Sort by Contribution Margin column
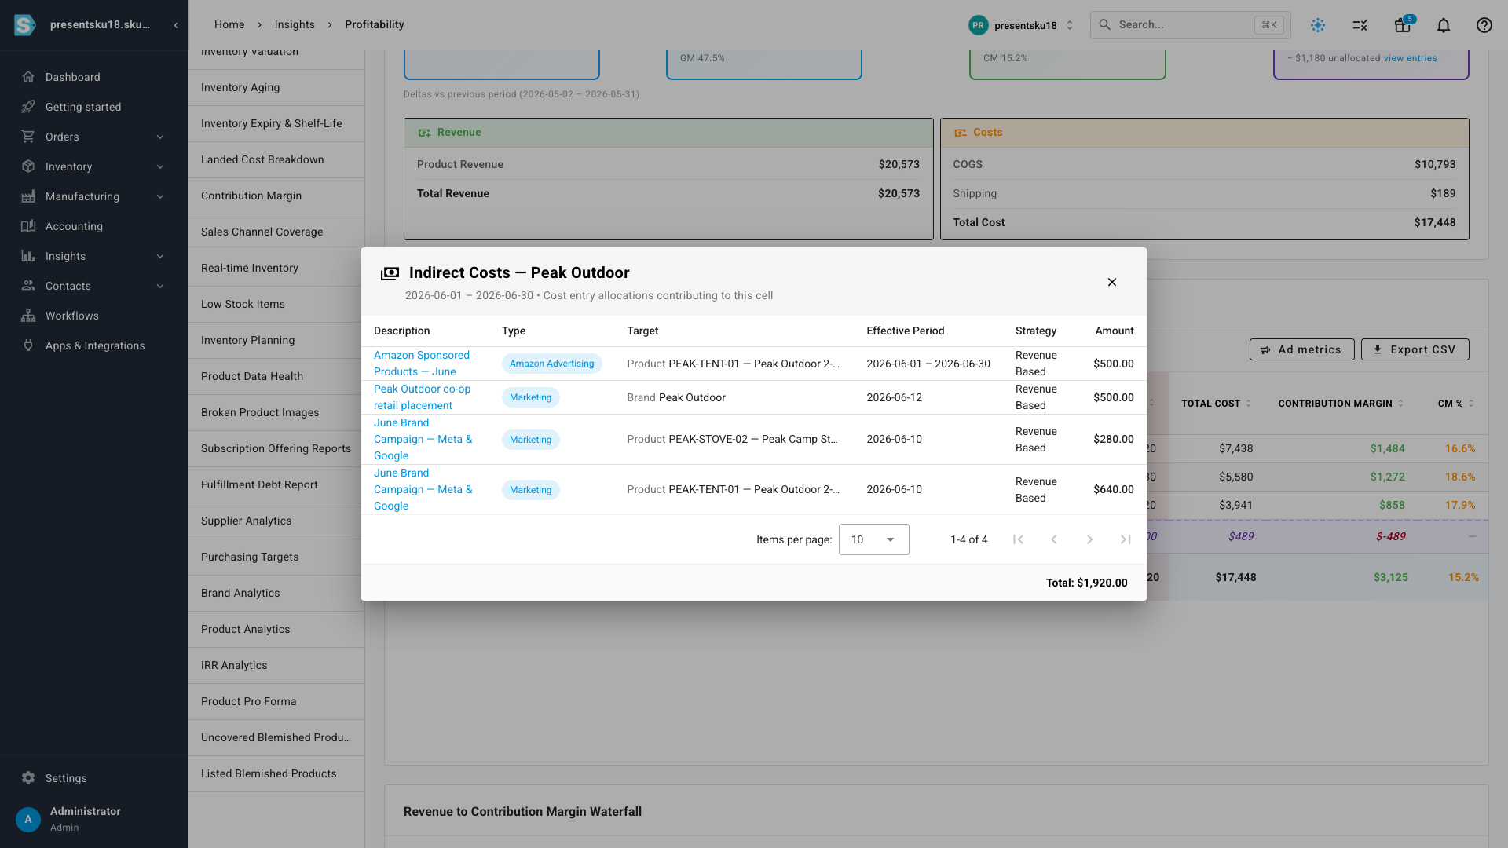Image resolution: width=1508 pixels, height=848 pixels. coord(1340,404)
